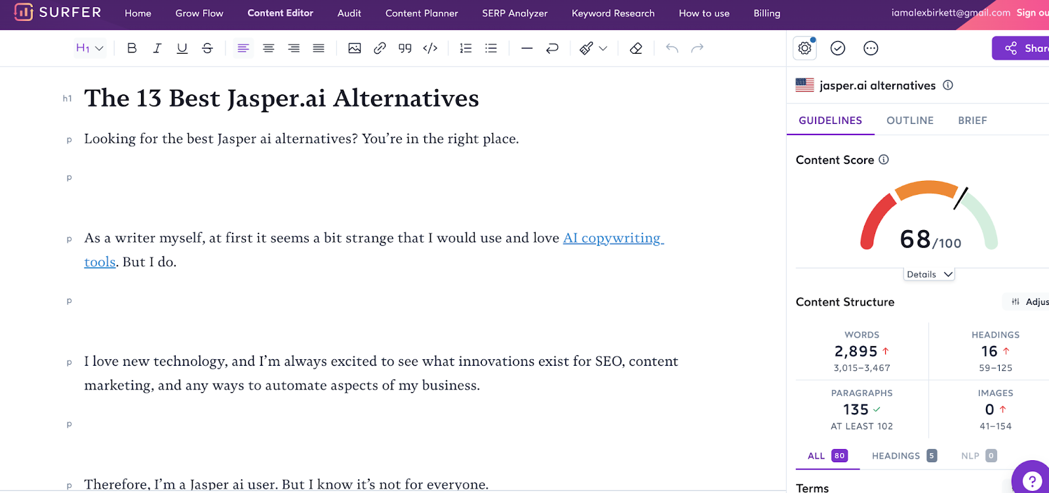Open the highlighter brush dropdown
1049x493 pixels.
593,48
